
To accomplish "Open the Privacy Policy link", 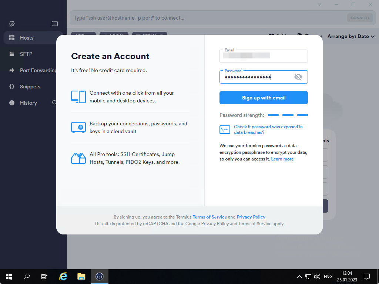I will pos(251,217).
